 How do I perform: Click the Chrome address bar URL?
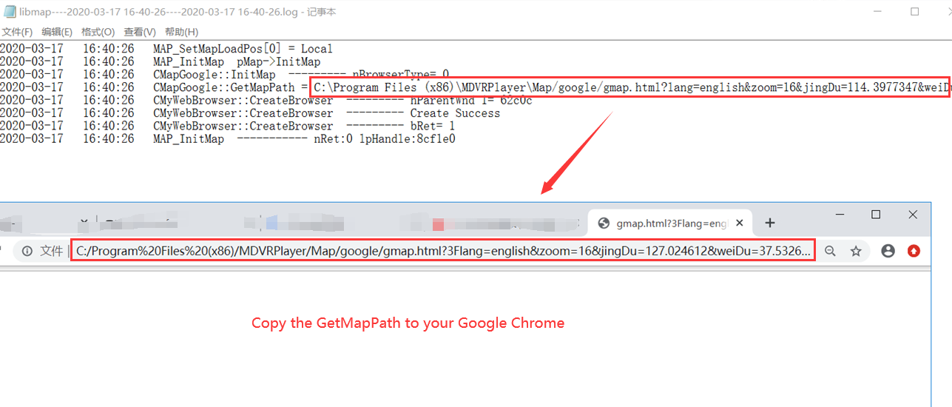coord(444,251)
